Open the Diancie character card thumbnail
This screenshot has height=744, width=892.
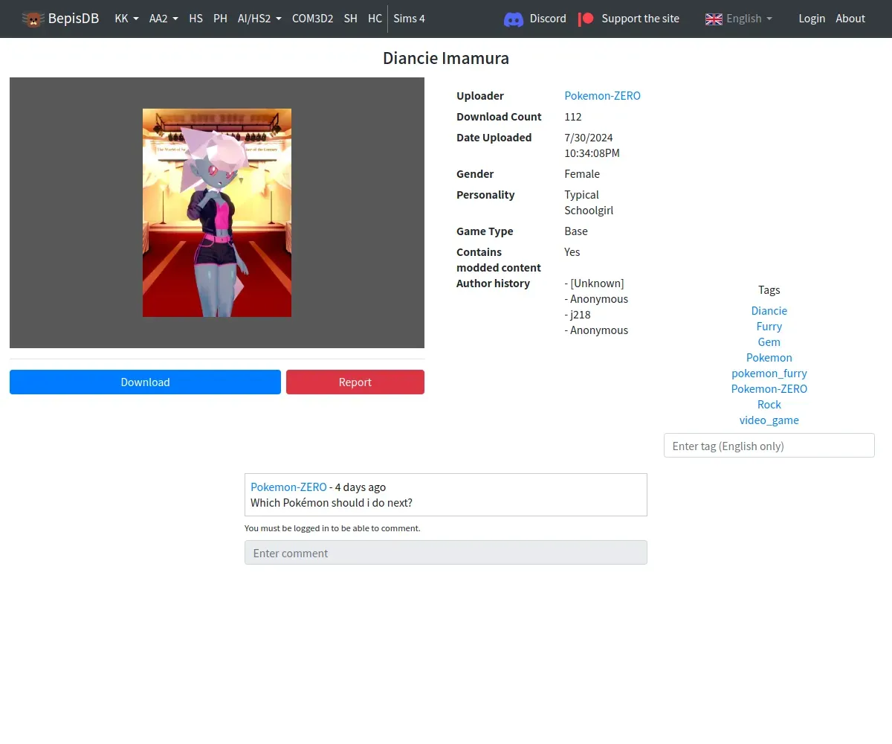(217, 213)
